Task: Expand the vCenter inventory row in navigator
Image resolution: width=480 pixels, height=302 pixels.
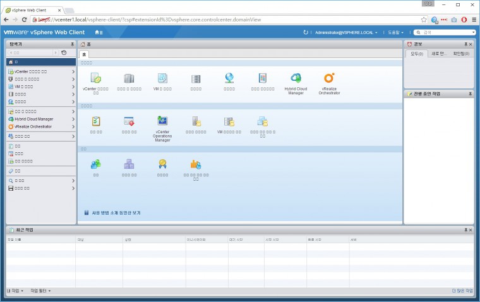Action: (x=73, y=71)
